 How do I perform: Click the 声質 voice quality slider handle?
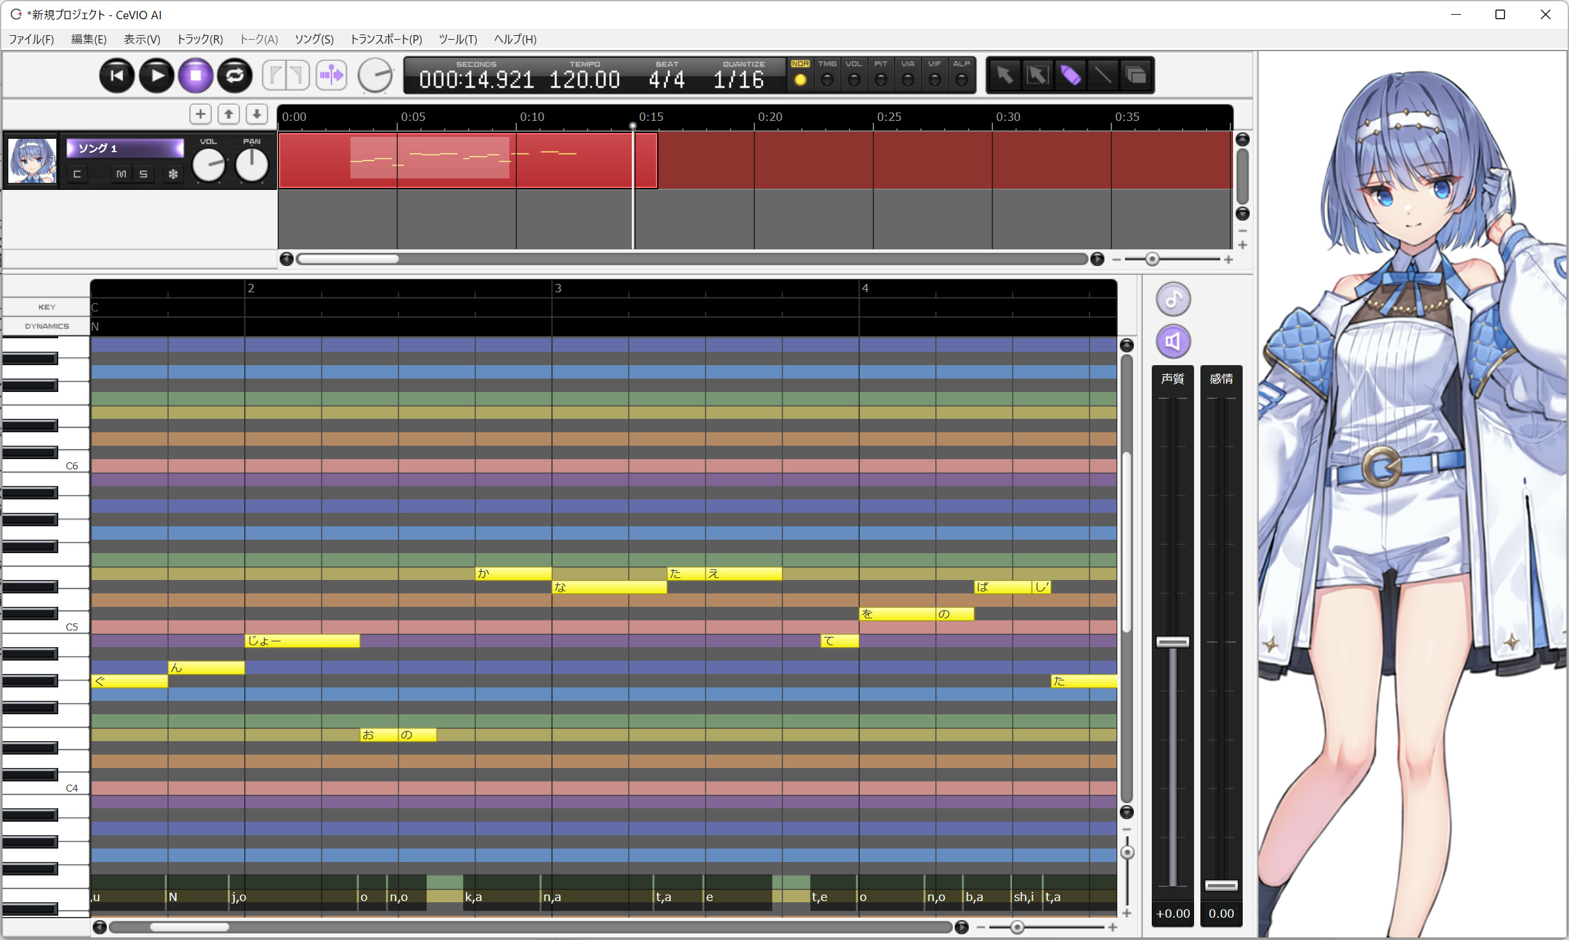click(x=1172, y=642)
